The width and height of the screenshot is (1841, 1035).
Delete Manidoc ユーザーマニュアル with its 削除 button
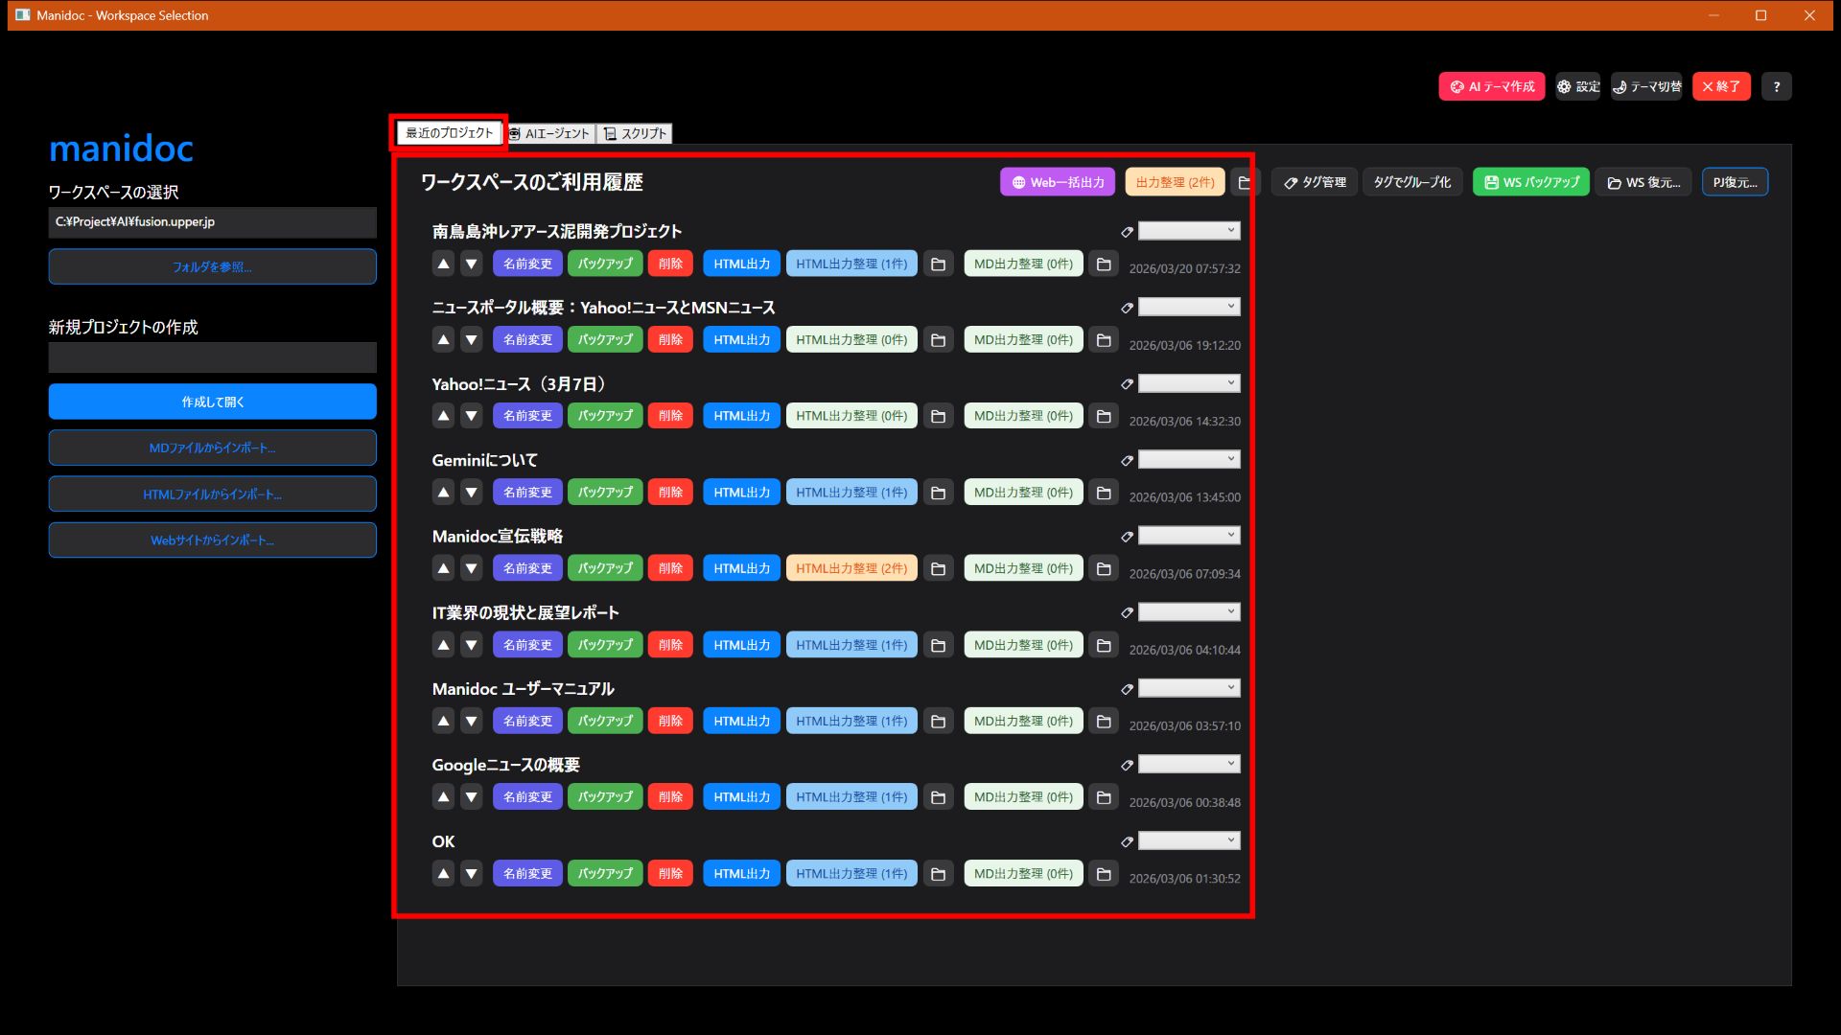(669, 720)
